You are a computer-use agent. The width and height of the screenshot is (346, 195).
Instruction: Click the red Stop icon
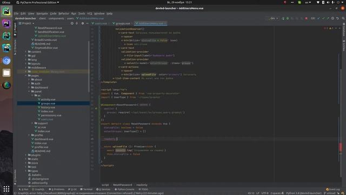pos(307,18)
